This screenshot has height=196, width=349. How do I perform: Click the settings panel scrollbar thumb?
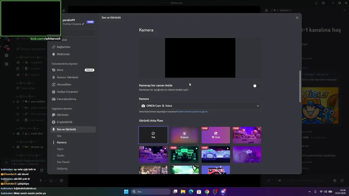pyautogui.click(x=300, y=87)
